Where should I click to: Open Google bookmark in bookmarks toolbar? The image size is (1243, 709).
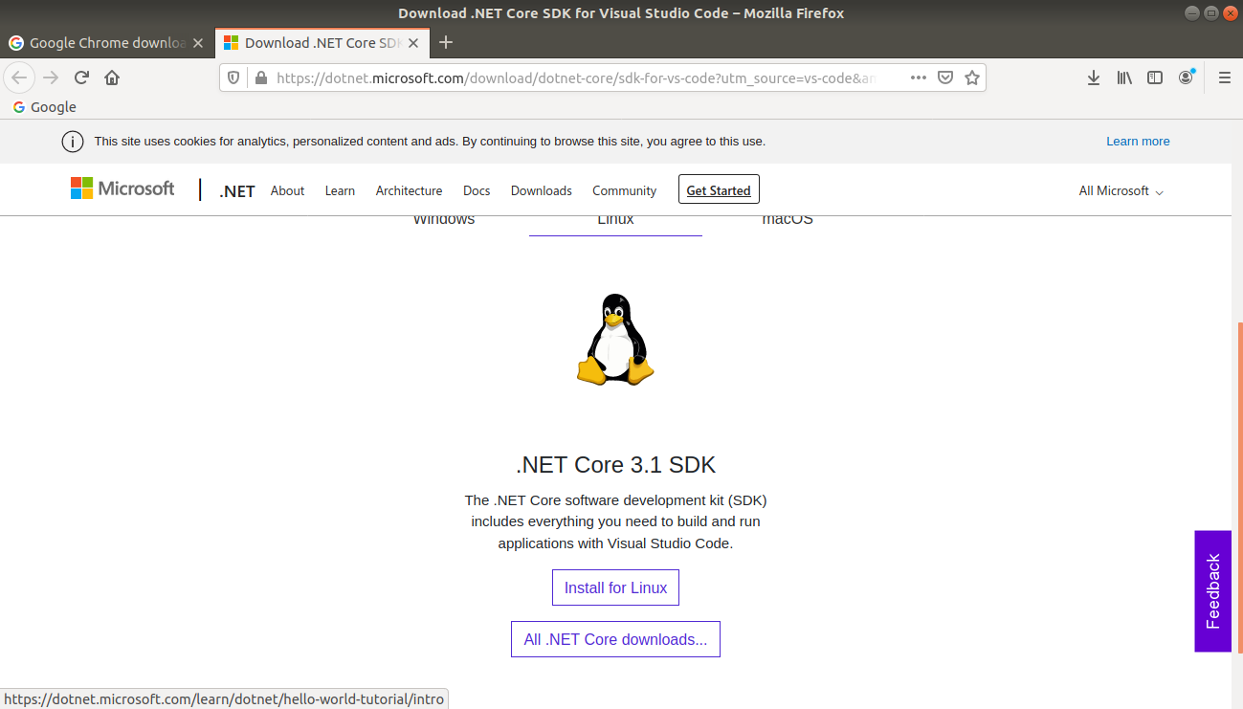(x=44, y=107)
